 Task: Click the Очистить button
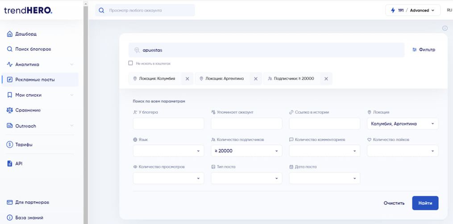click(x=394, y=203)
